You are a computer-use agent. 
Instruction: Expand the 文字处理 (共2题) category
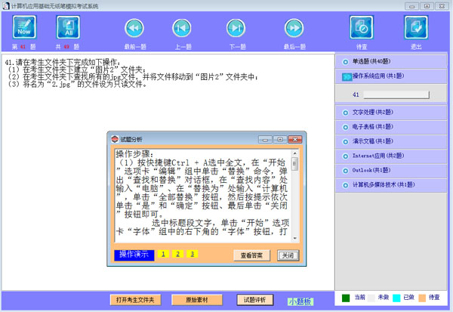pos(393,113)
